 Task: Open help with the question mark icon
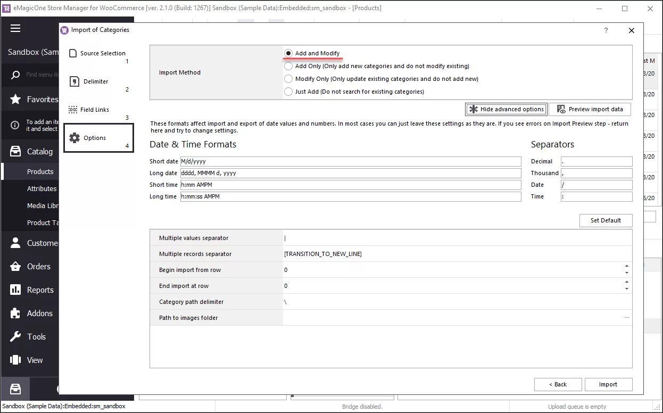(x=606, y=30)
